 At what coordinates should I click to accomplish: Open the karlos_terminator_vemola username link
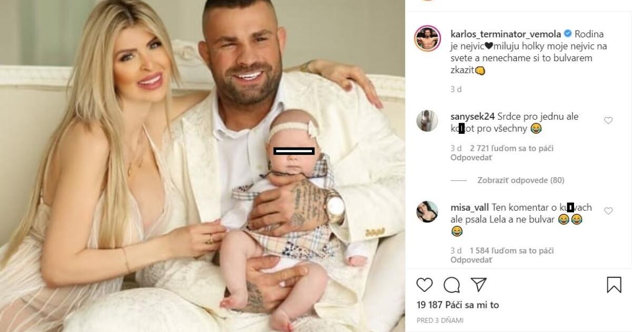point(506,34)
